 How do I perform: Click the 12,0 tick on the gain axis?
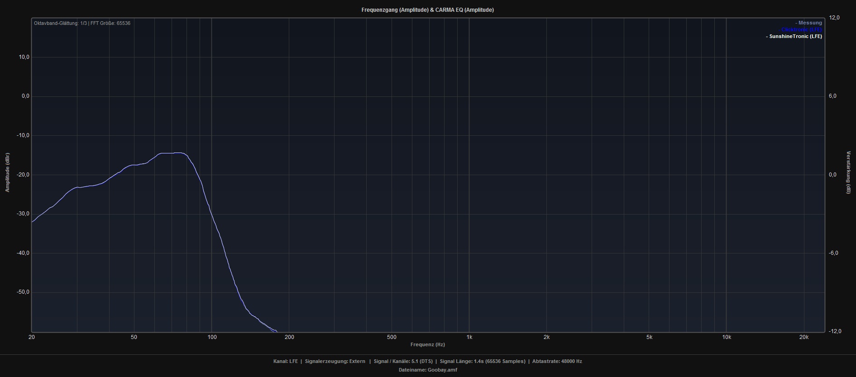tap(834, 18)
